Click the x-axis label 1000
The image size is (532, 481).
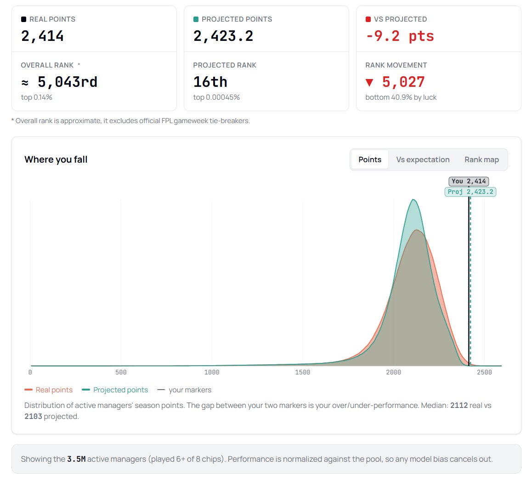[212, 373]
